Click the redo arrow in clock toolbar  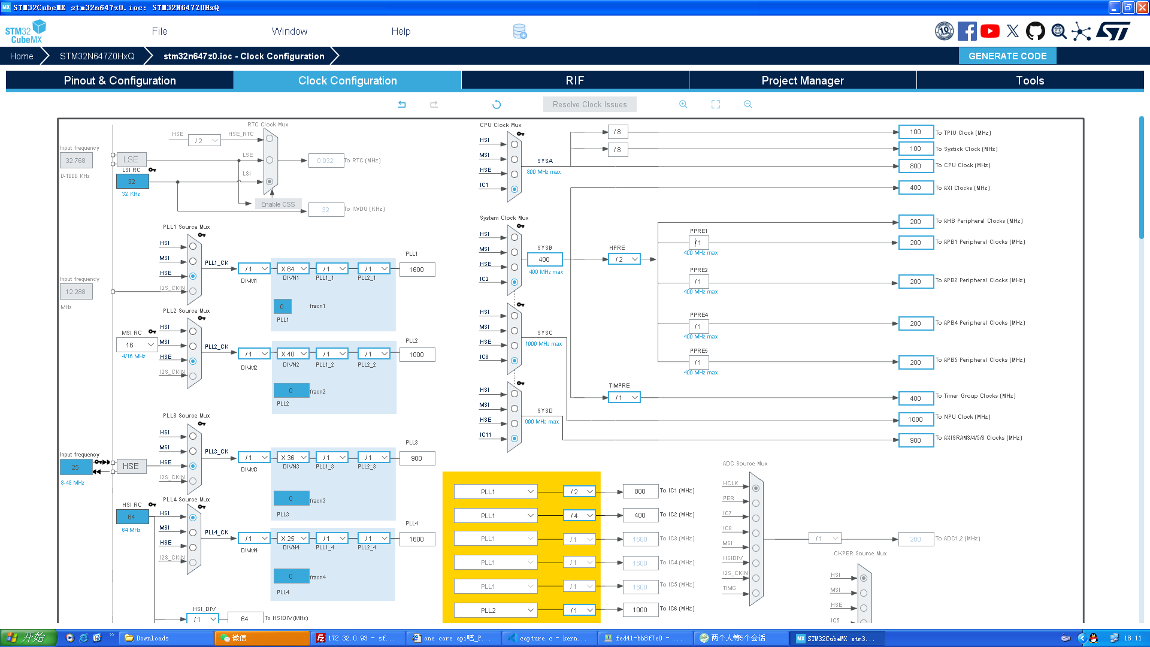[434, 104]
